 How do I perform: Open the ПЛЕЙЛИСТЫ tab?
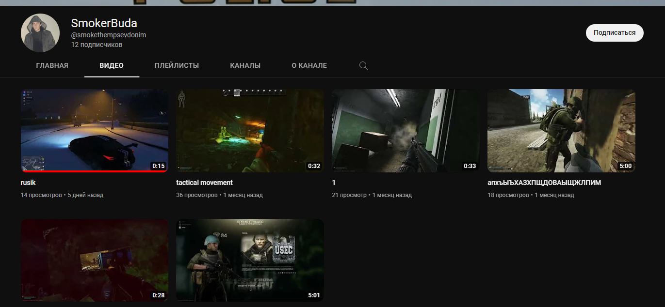pyautogui.click(x=177, y=66)
